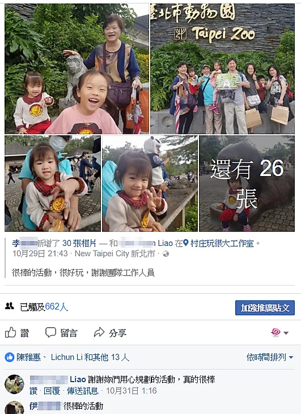Click the 662人 reached count link
Image resolution: width=301 pixels, height=414 pixels.
pos(57,307)
